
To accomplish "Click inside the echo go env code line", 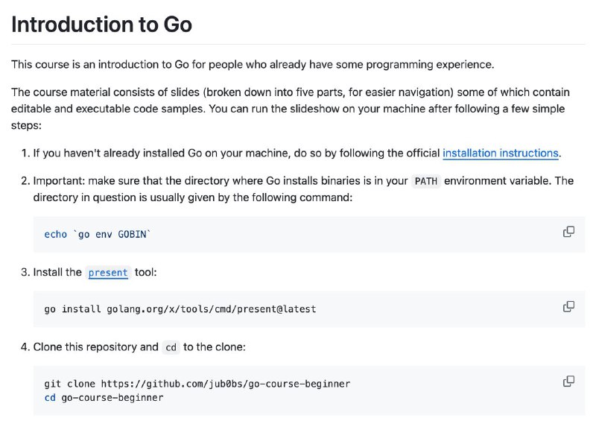I will coord(98,234).
